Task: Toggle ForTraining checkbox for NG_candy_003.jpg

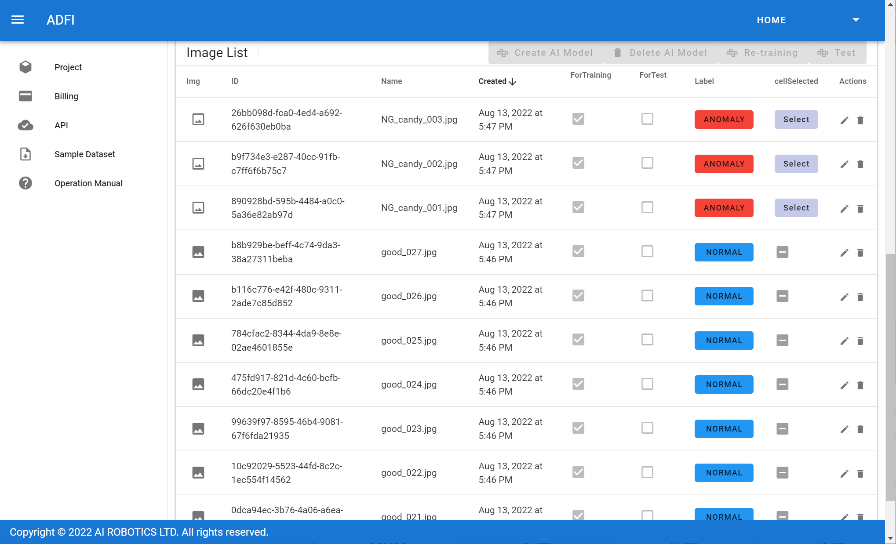Action: pos(578,119)
